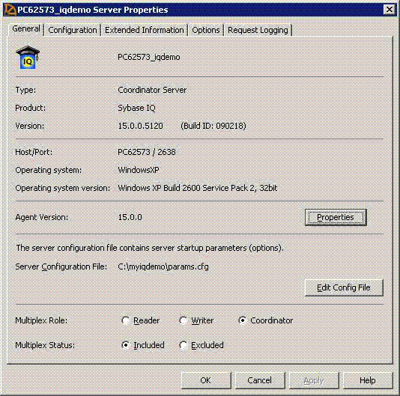Click the Multiplex Role label
The image size is (400, 396).
tap(41, 320)
